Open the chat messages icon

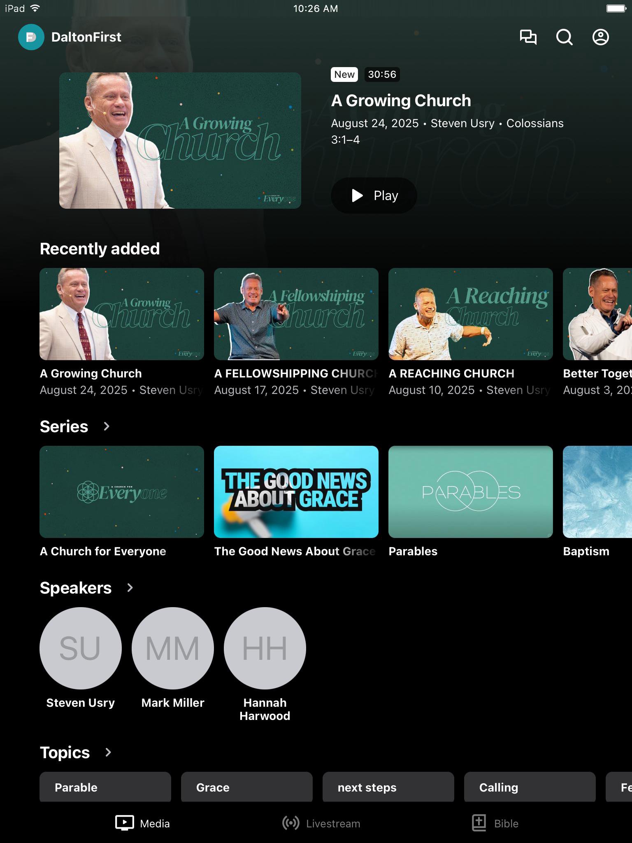(528, 37)
